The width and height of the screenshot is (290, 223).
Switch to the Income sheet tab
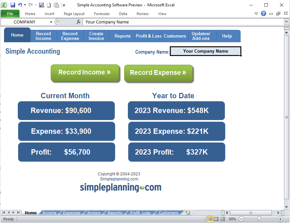pos(49,213)
